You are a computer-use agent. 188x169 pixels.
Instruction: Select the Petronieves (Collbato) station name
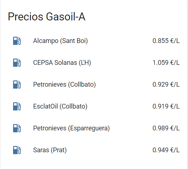click(x=64, y=84)
